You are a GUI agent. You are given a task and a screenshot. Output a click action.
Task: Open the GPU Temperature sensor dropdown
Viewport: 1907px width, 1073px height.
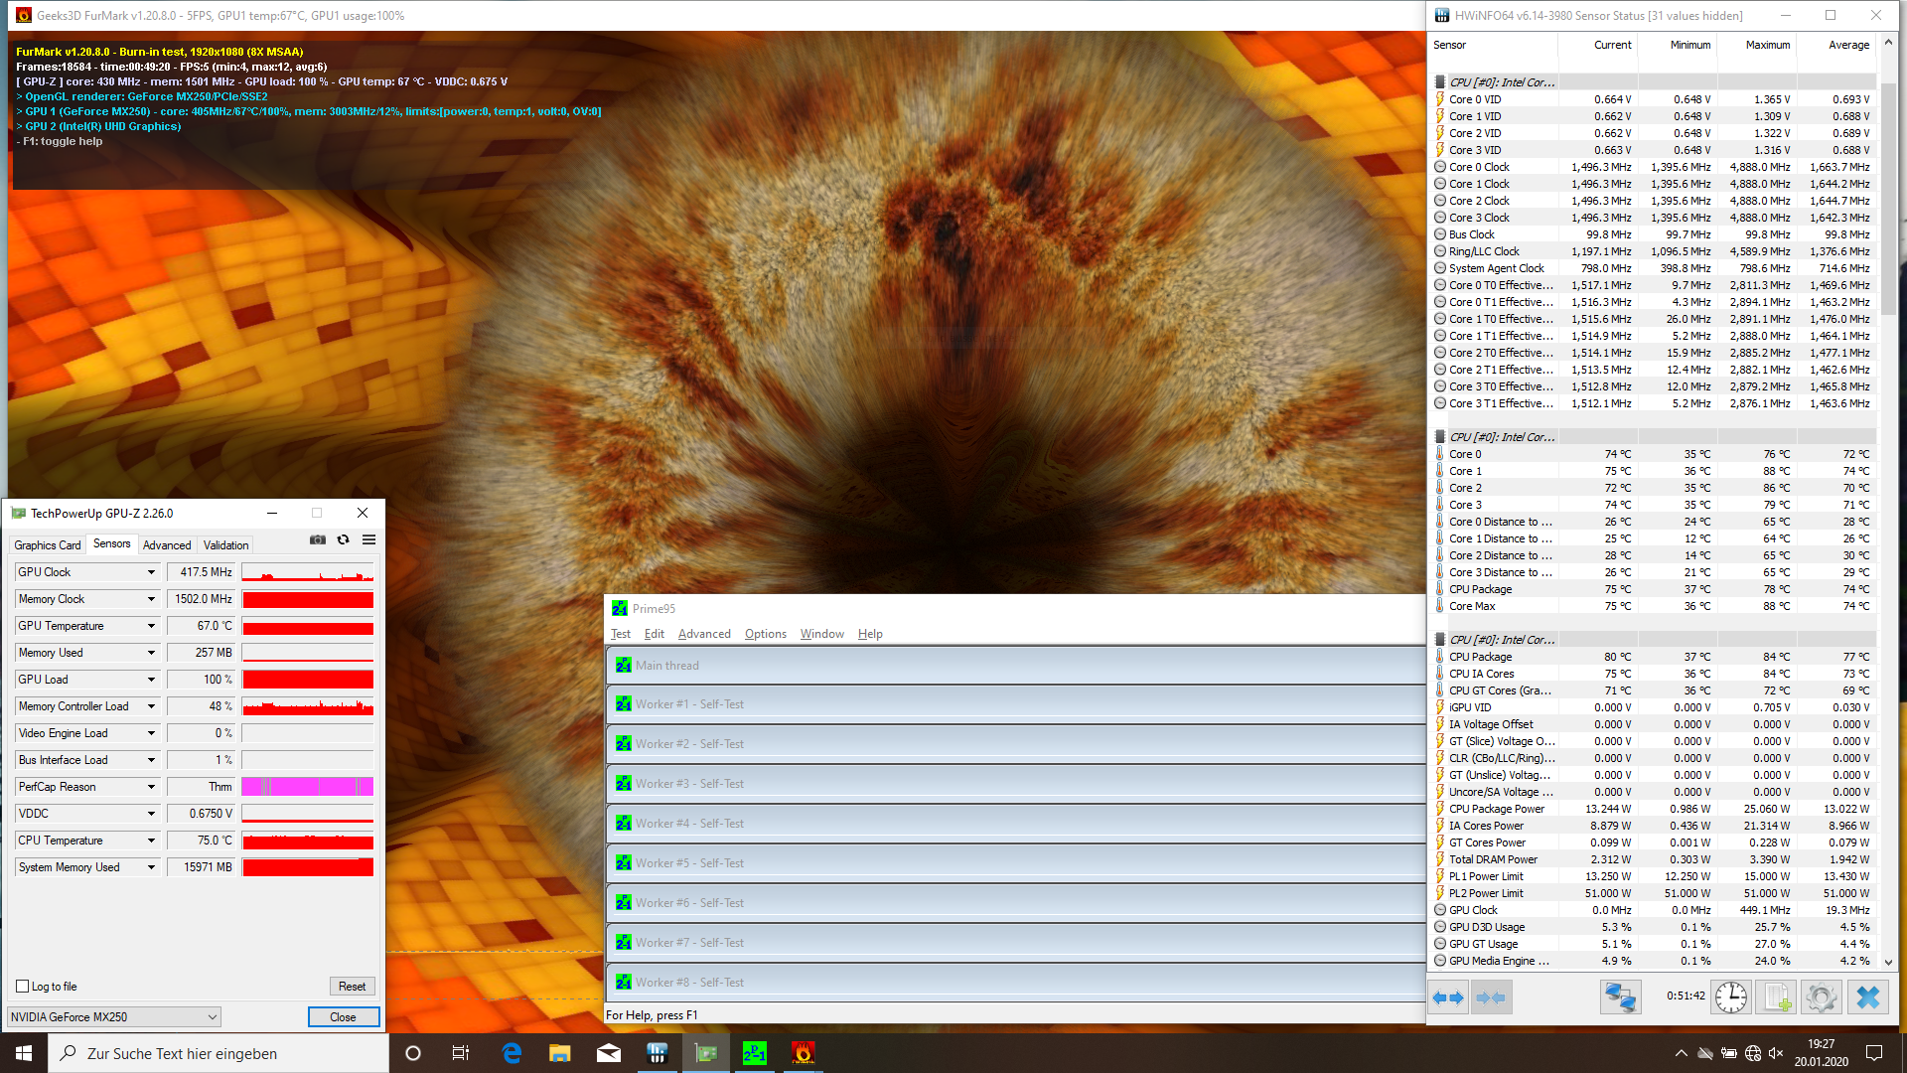tap(151, 626)
